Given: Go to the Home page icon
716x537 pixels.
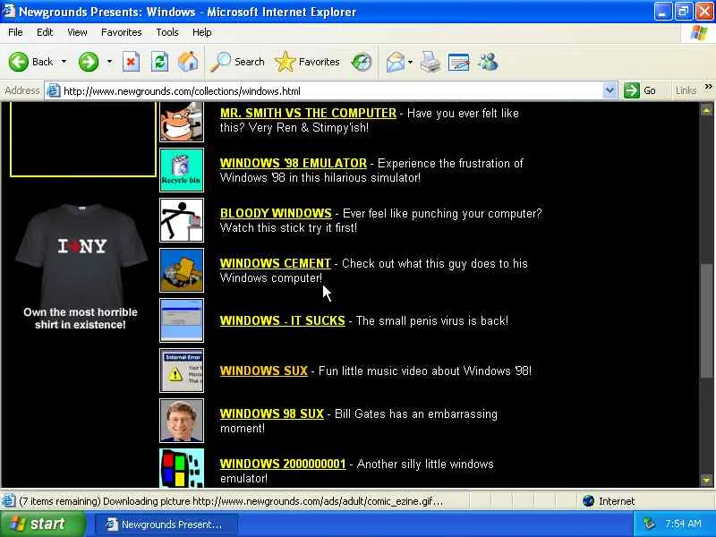Looking at the screenshot, I should click(x=188, y=62).
